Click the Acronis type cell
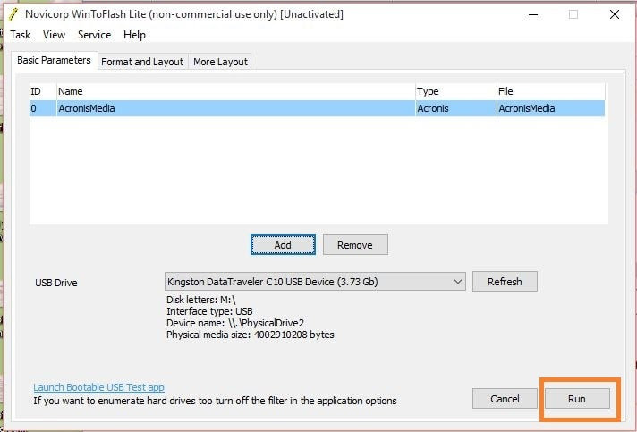Image resolution: width=637 pixels, height=432 pixels. (455, 108)
